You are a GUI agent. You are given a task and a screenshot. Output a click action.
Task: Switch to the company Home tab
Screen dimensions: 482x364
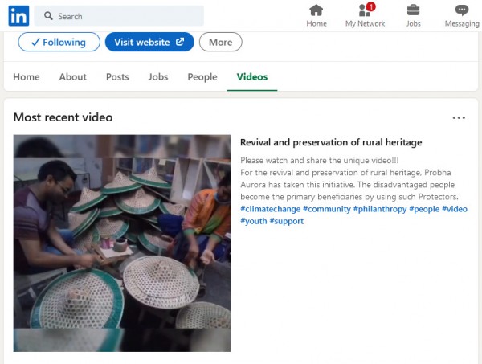coord(27,77)
